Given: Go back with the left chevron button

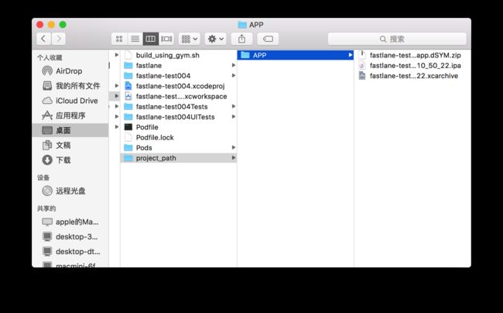Looking at the screenshot, I should [x=43, y=39].
